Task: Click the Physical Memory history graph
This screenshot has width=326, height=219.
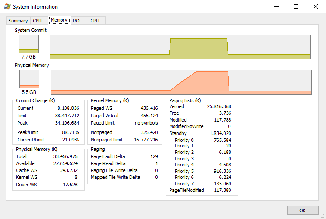Action: (x=181, y=82)
